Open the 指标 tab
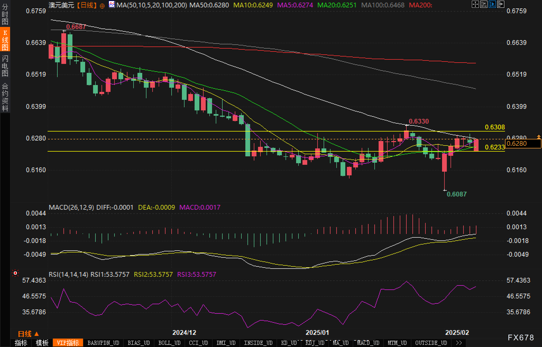Image resolution: width=542 pixels, height=347 pixels. point(21,343)
